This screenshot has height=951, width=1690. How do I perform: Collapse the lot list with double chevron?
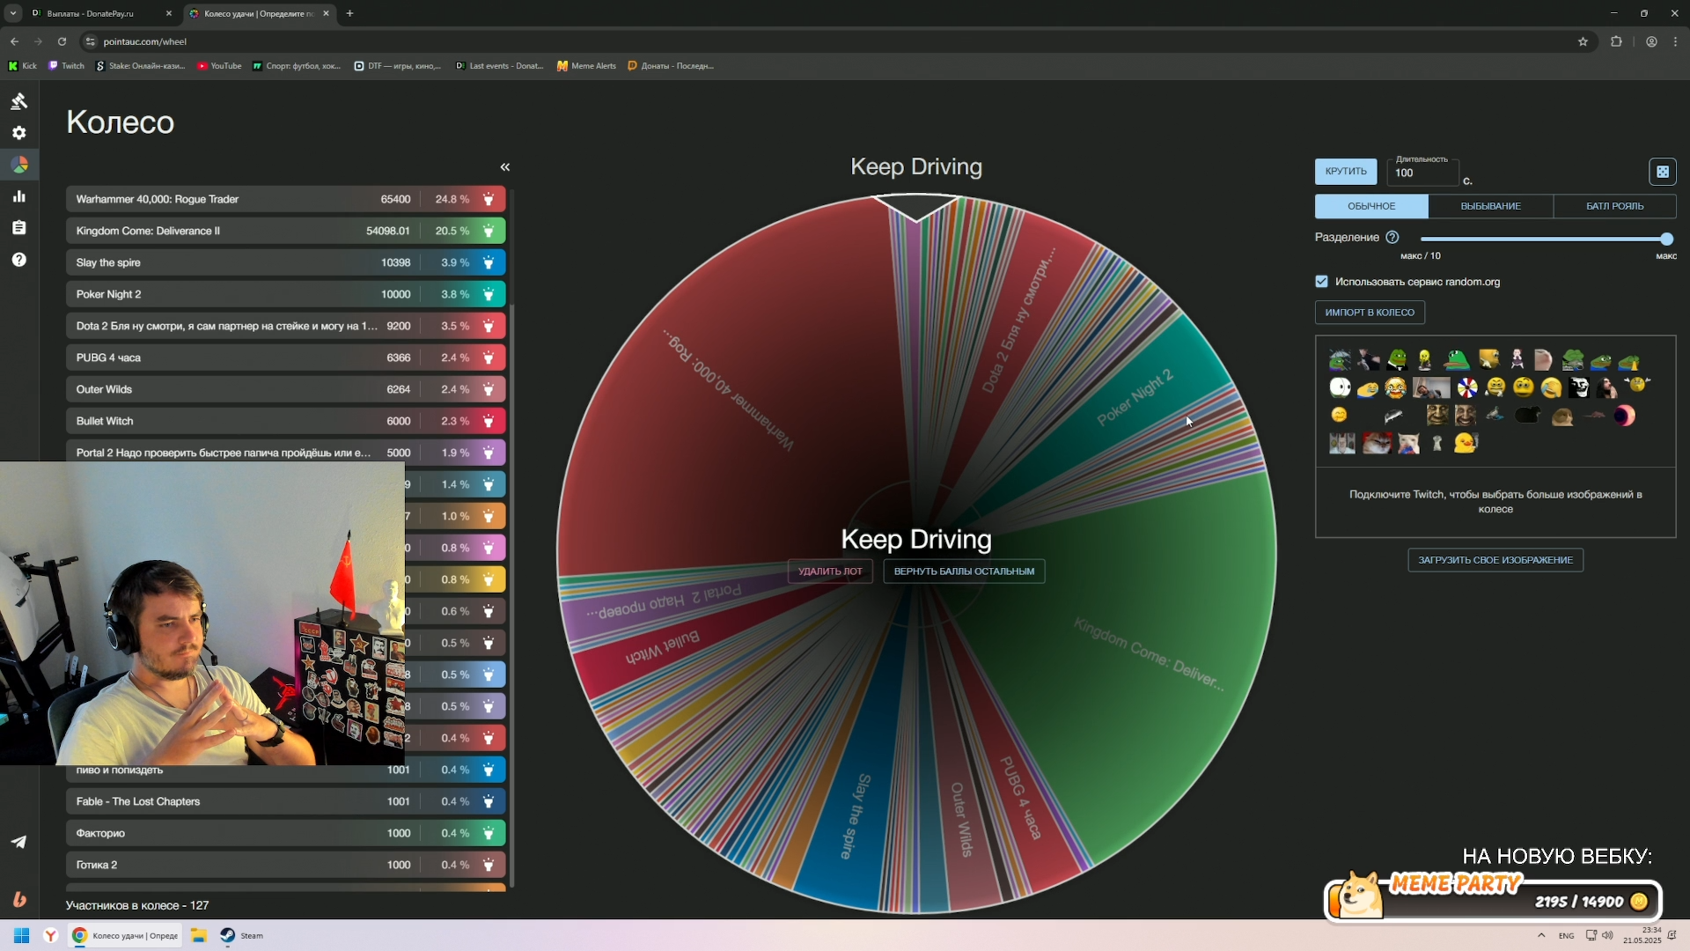[505, 167]
